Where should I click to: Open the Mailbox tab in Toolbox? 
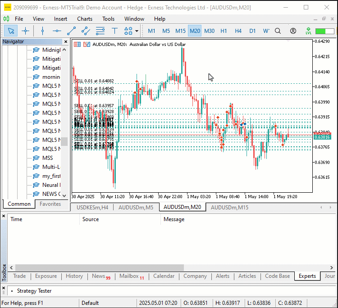(x=132, y=276)
